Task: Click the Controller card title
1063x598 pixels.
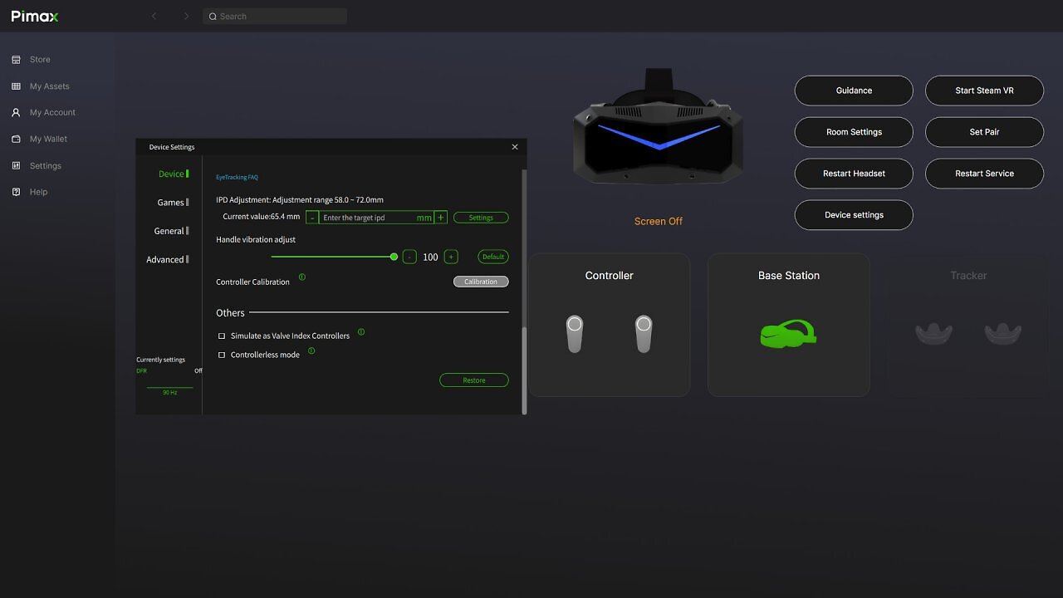Action: (x=609, y=276)
